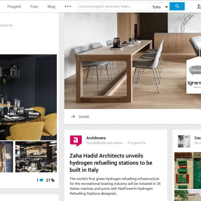Image resolution: width=201 pixels, height=201 pixels.
Task: Click the SHARE link
Action: [x=84, y=117]
